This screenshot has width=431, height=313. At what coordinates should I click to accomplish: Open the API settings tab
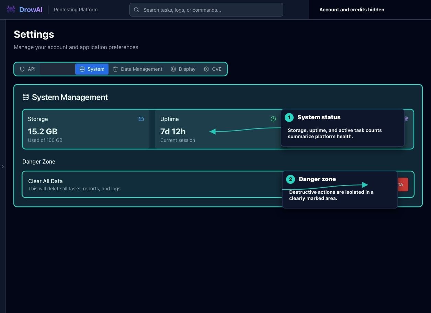(27, 69)
